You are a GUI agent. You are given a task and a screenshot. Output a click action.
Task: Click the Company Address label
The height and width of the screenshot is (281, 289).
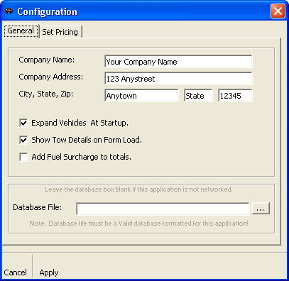tap(51, 77)
